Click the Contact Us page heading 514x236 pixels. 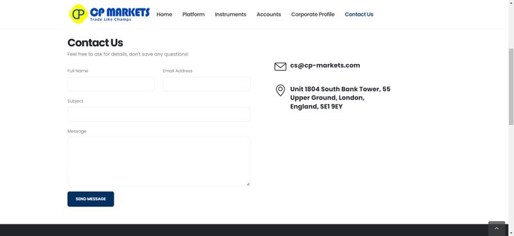(x=95, y=42)
